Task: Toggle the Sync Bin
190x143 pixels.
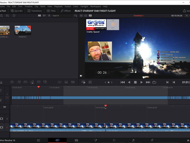Action: coord(17,11)
